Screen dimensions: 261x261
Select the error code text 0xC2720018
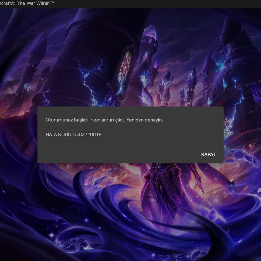[x=87, y=135]
